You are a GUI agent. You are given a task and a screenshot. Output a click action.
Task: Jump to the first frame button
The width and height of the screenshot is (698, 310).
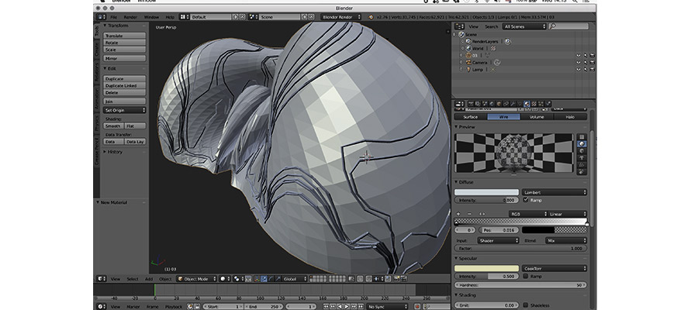point(326,307)
